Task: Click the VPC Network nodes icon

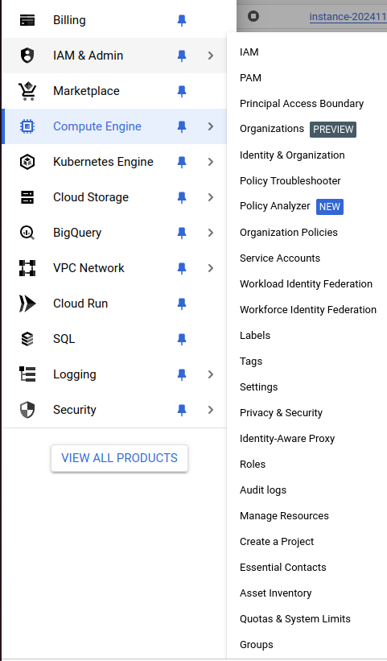Action: tap(27, 268)
